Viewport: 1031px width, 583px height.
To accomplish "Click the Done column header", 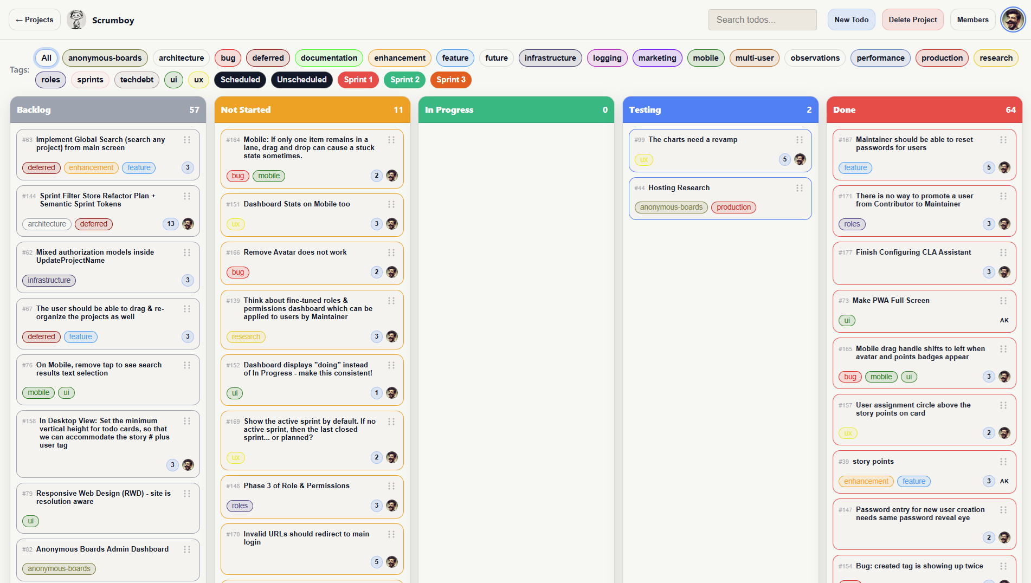I will (x=924, y=109).
